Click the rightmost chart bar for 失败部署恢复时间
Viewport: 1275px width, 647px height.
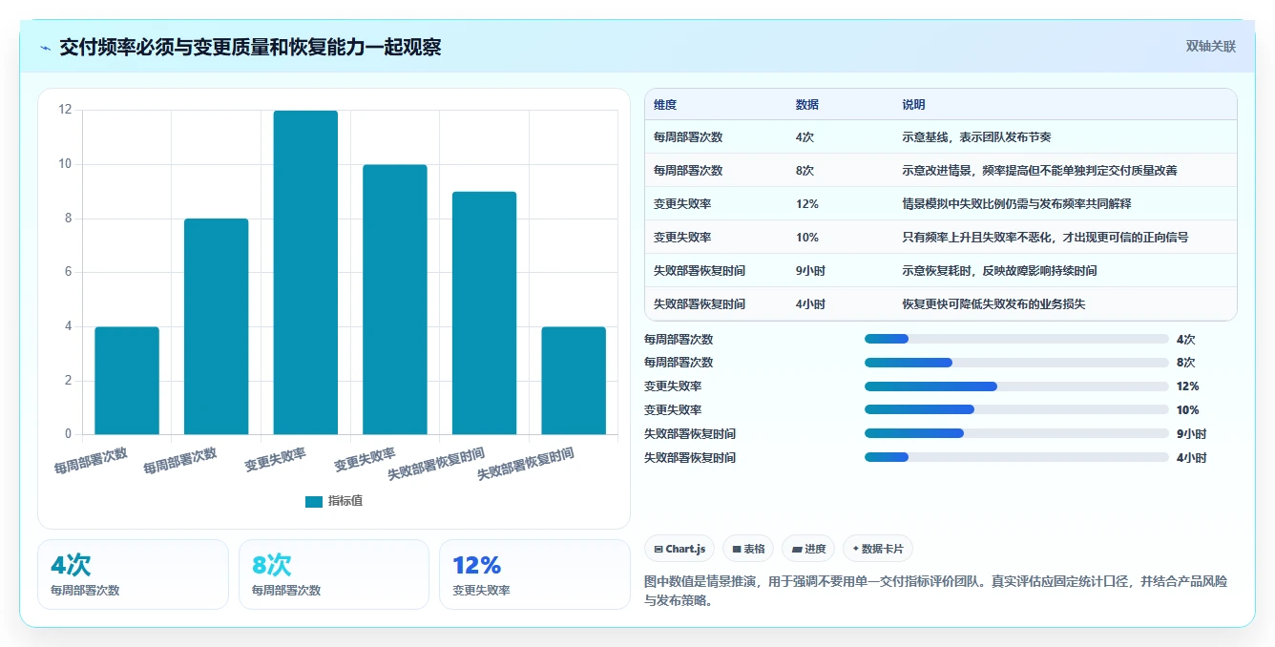pos(574,381)
